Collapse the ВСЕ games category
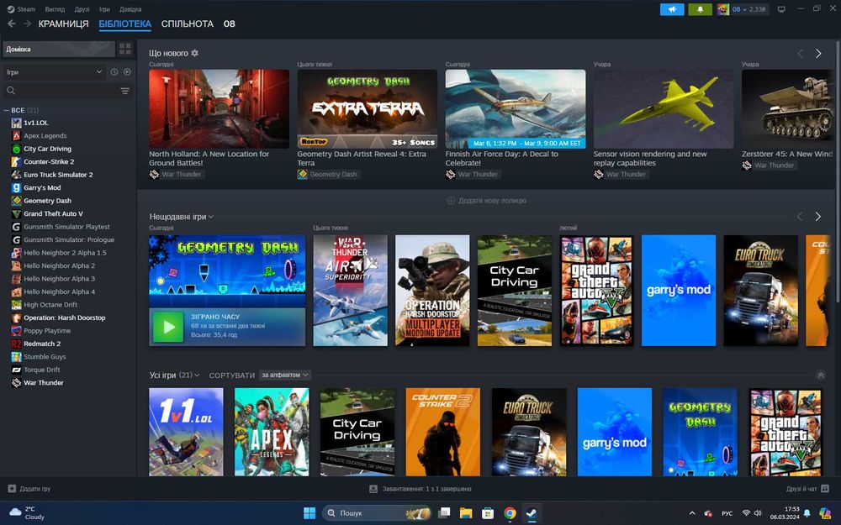Image resolution: width=841 pixels, height=525 pixels. tap(7, 110)
